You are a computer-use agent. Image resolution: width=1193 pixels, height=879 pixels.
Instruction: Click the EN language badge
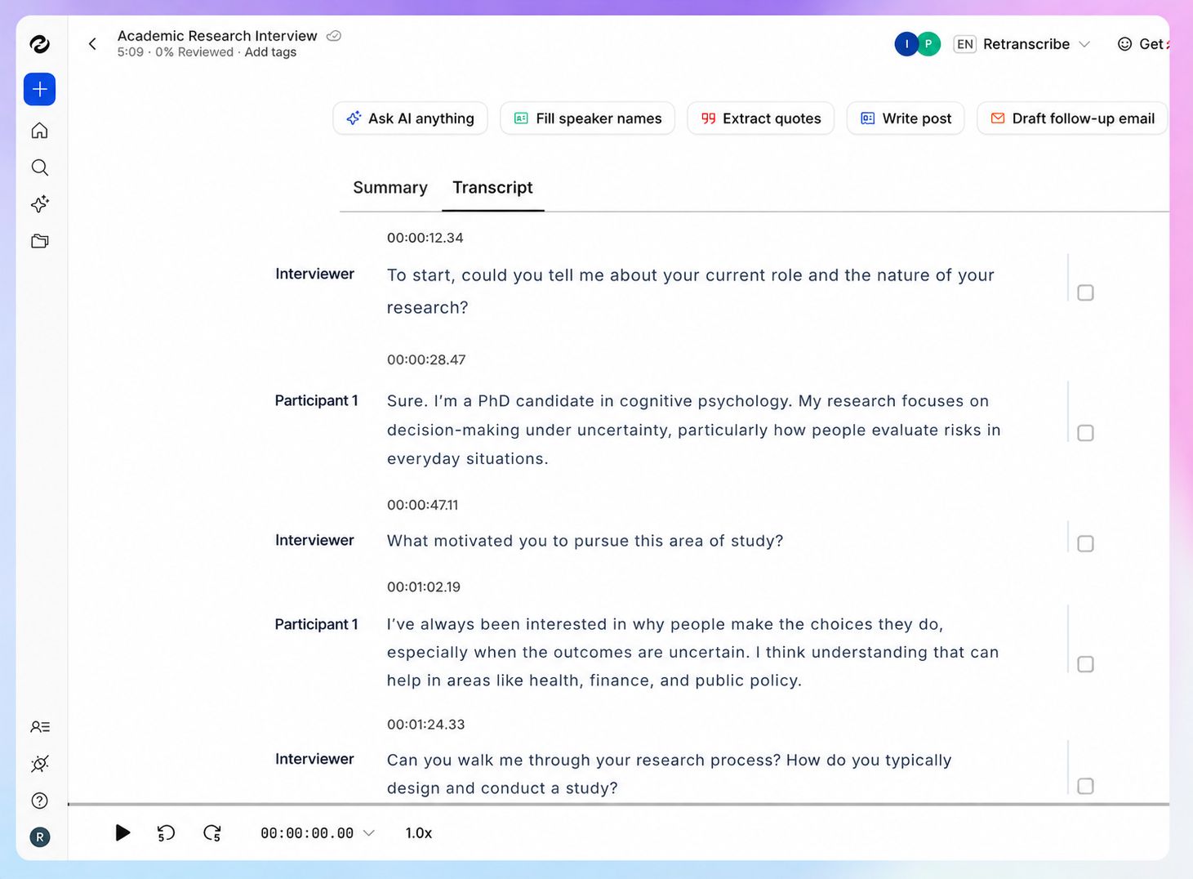point(964,44)
